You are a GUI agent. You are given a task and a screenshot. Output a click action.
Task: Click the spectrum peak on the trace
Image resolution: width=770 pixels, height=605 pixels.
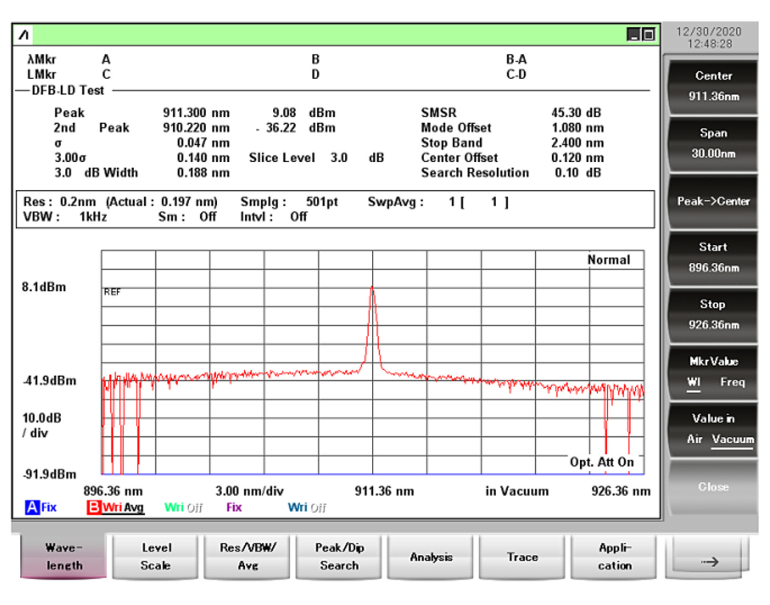(x=372, y=288)
